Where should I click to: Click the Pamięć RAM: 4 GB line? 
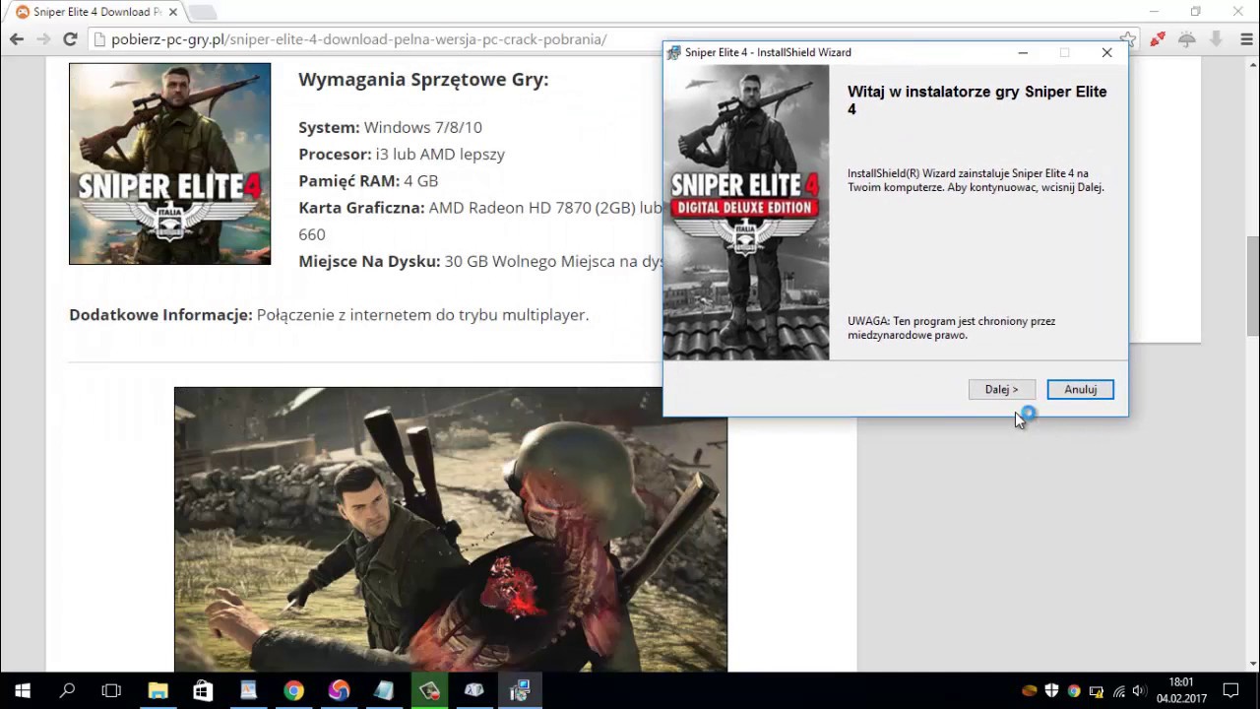pyautogui.click(x=368, y=180)
